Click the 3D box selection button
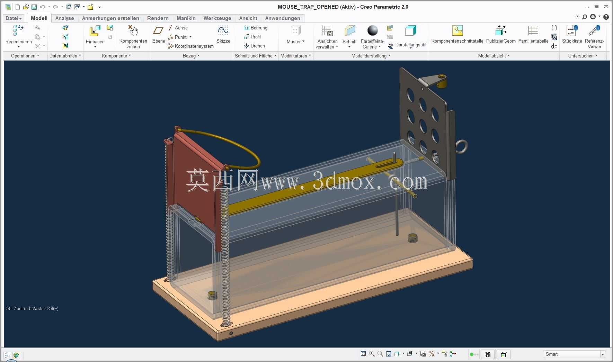Image resolution: width=613 pixels, height=362 pixels. click(x=504, y=354)
